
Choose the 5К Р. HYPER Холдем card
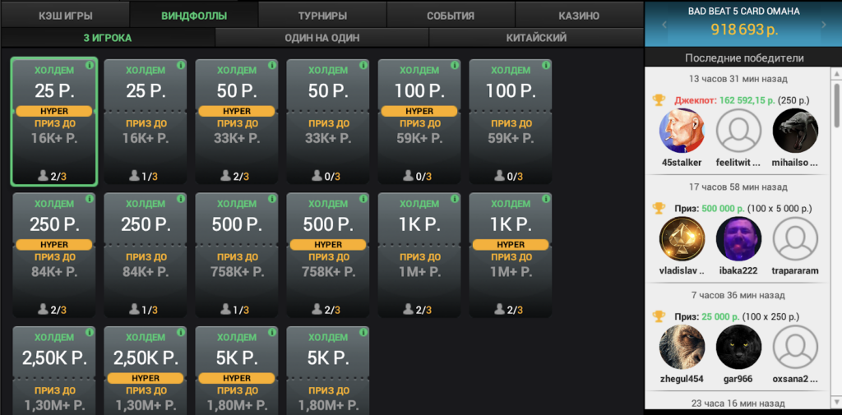click(x=237, y=370)
